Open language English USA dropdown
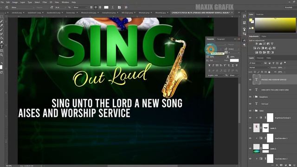The image size is (297, 167). click(x=215, y=75)
